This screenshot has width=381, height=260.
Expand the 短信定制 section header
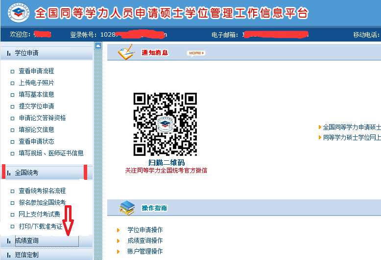click(x=47, y=255)
